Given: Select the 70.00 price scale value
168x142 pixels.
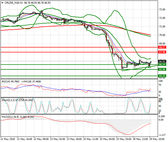Looking at the screenshot, I should click(x=162, y=35).
